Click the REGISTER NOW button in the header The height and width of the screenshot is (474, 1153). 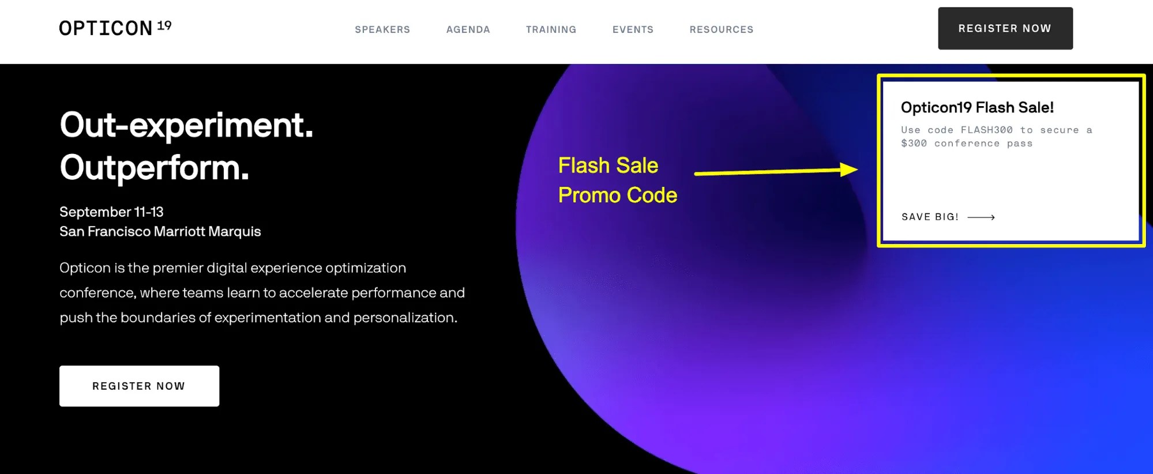coord(1005,28)
